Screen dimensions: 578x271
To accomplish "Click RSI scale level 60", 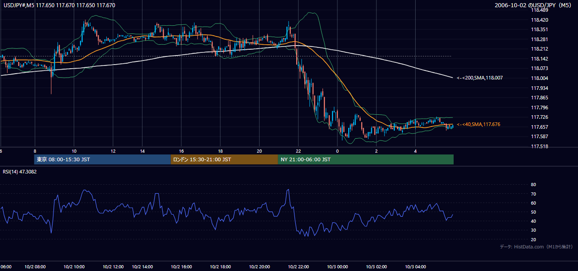I will pyautogui.click(x=533, y=203).
